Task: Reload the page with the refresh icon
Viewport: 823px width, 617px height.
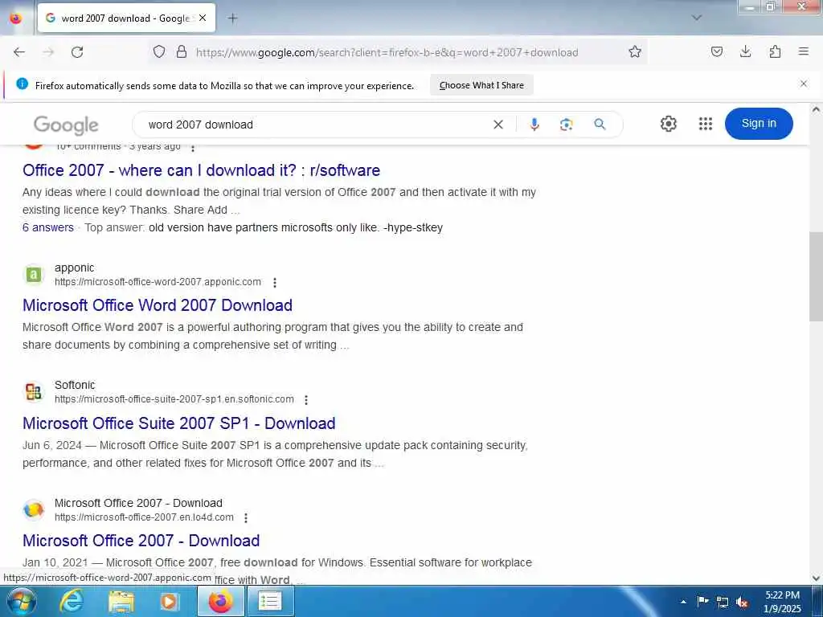Action: coord(77,52)
